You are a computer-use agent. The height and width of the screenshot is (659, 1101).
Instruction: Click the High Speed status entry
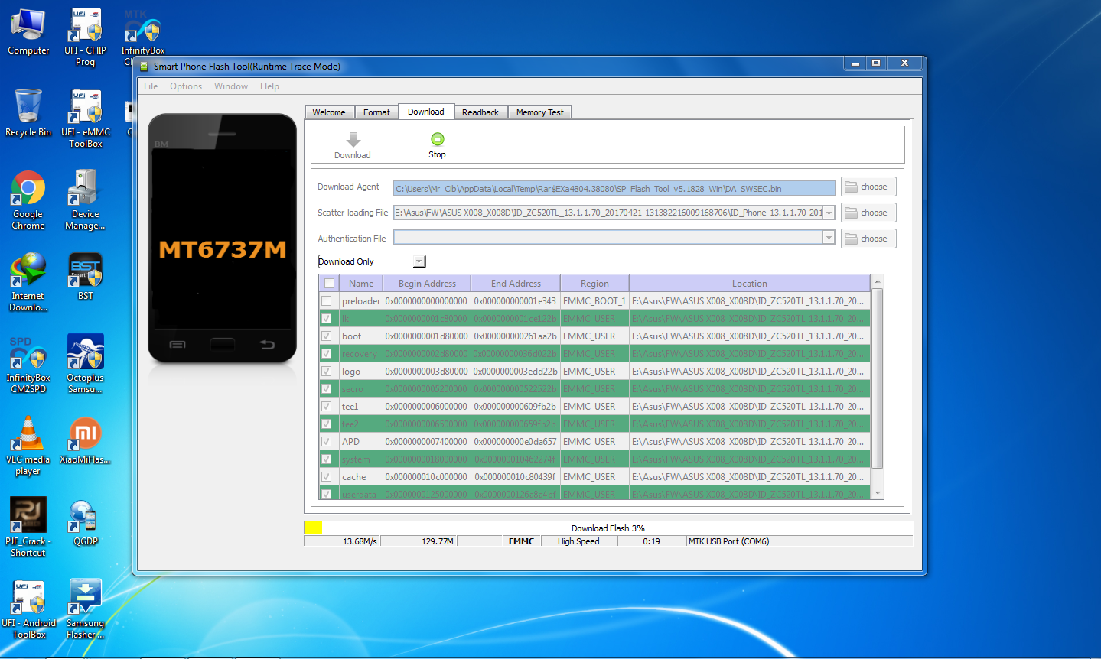tap(578, 541)
